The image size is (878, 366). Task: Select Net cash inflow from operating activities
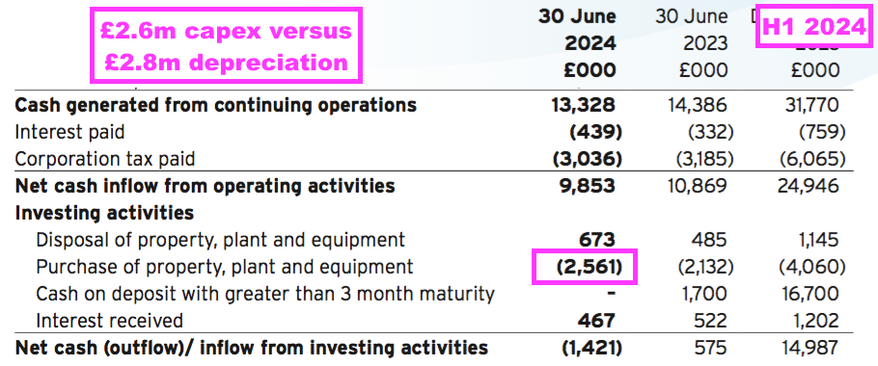[205, 186]
